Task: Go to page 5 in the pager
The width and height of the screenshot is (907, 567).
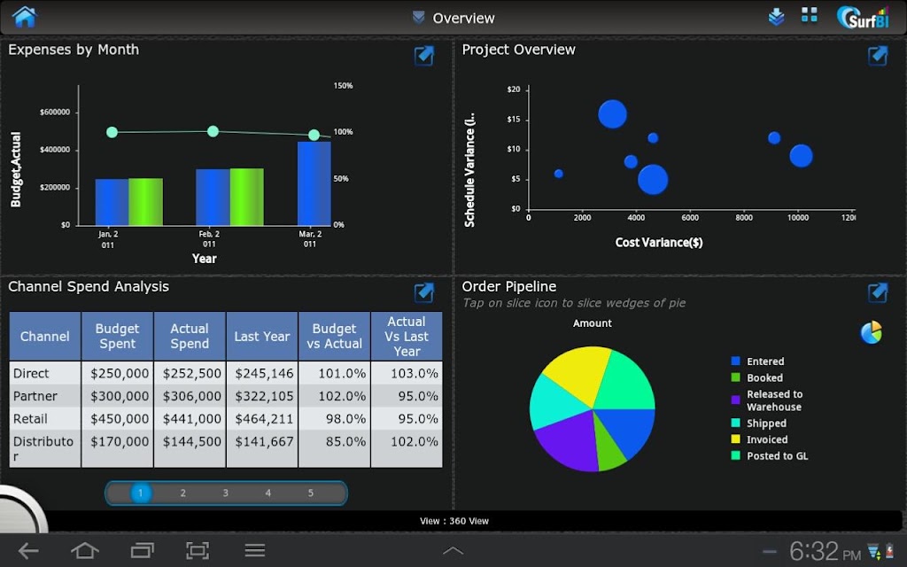Action: coord(311,493)
